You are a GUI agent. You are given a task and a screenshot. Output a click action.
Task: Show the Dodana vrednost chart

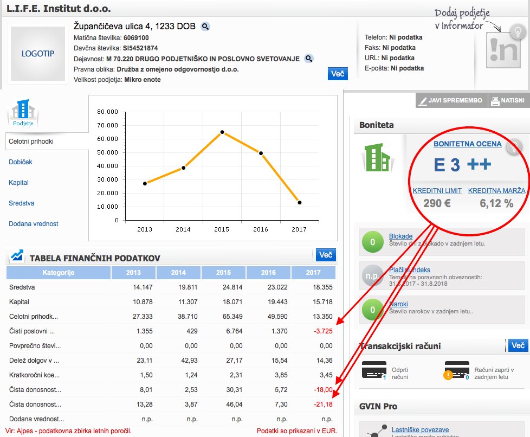(x=33, y=224)
